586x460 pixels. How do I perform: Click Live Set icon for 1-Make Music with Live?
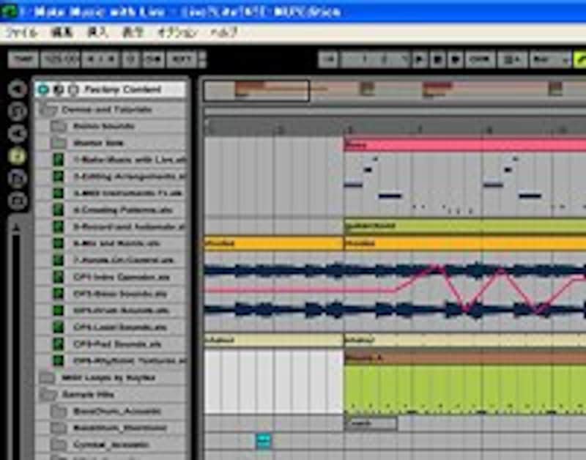tap(58, 160)
